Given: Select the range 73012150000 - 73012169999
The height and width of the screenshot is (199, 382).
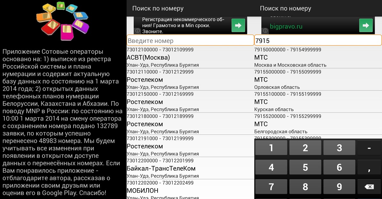Looking at the screenshot, I should pyautogui.click(x=160, y=94).
